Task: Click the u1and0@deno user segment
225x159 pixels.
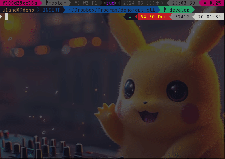Action: [18, 10]
